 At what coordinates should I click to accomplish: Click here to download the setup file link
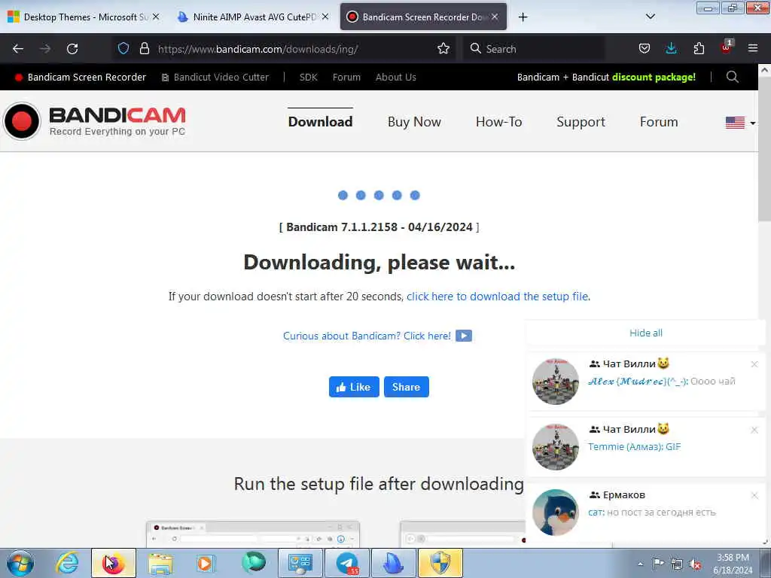498,297
